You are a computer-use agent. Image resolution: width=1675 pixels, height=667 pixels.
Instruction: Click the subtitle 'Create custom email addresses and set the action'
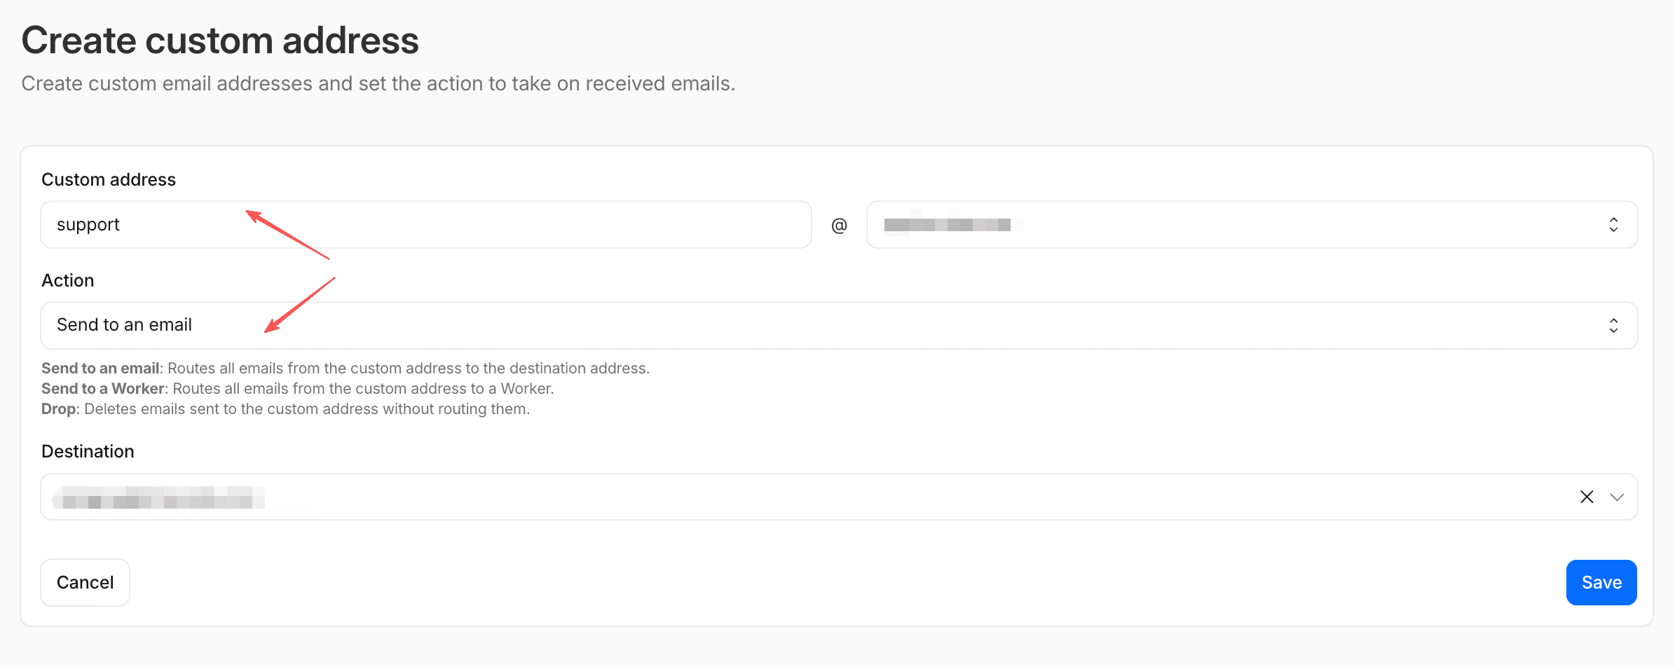(378, 83)
